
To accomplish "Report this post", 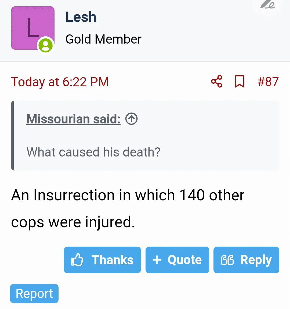I will (34, 293).
